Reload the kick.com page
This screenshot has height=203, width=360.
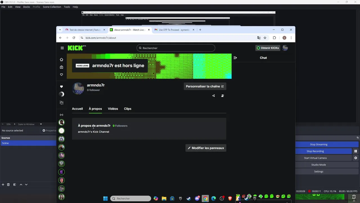click(74, 38)
